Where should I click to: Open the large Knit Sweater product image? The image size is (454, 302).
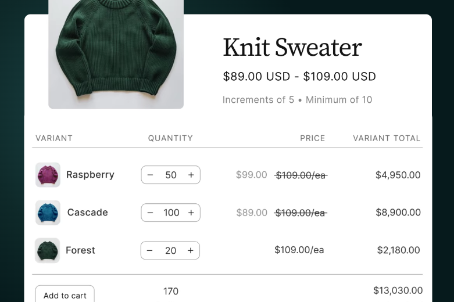point(116,52)
